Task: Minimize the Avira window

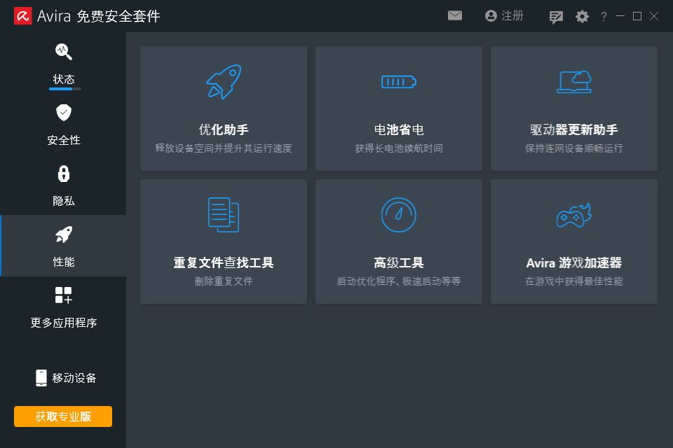Action: tap(620, 16)
